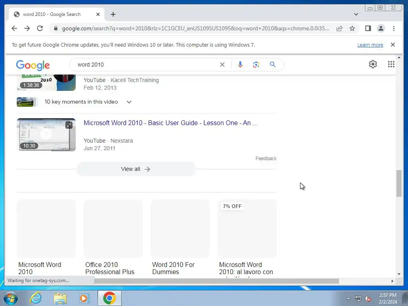This screenshot has height=306, width=408.
Task: Select Chrome in the taskbar
Action: pyautogui.click(x=109, y=298)
